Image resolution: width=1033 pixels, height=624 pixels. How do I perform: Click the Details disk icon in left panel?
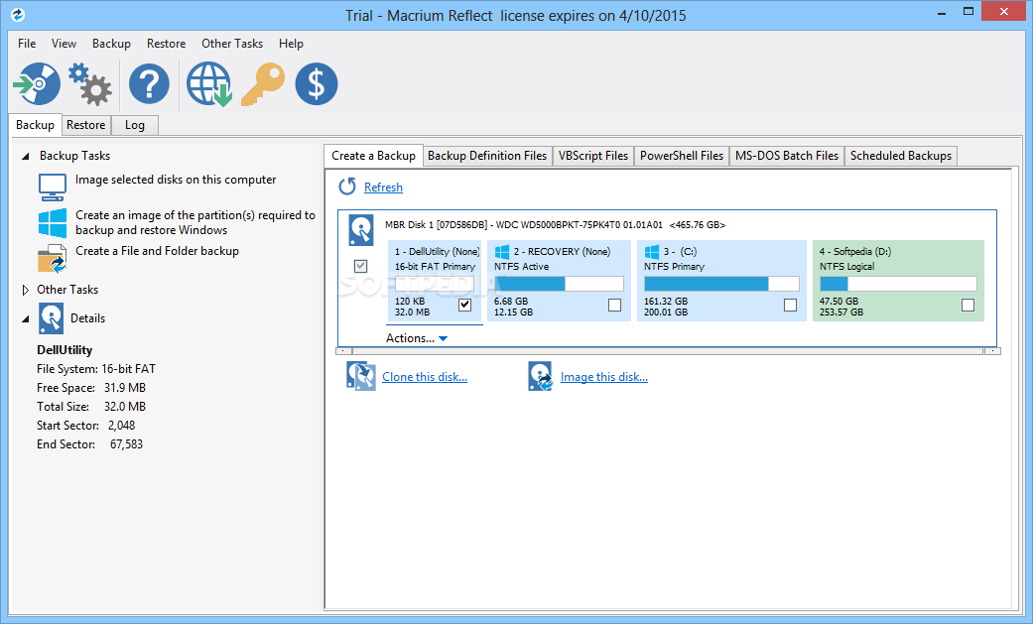tap(51, 318)
